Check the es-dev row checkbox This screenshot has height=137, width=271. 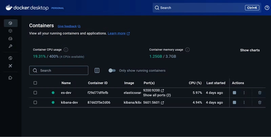click(x=35, y=93)
